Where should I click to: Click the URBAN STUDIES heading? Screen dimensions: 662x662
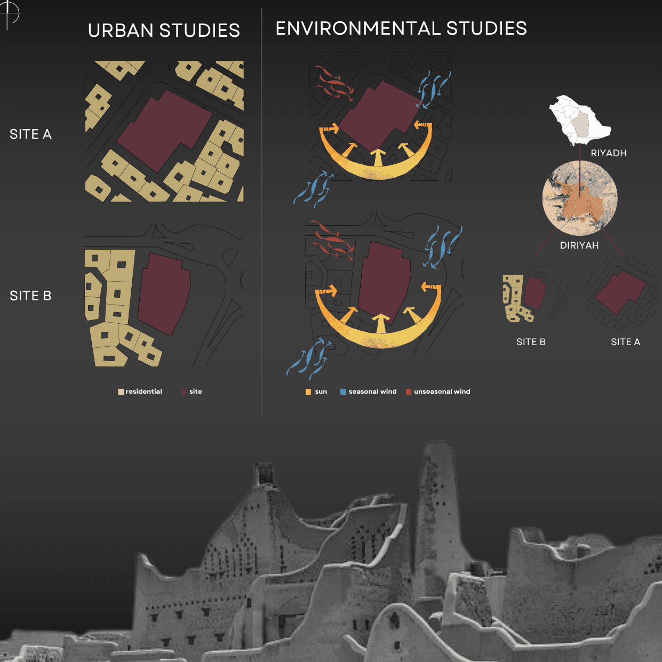164,31
